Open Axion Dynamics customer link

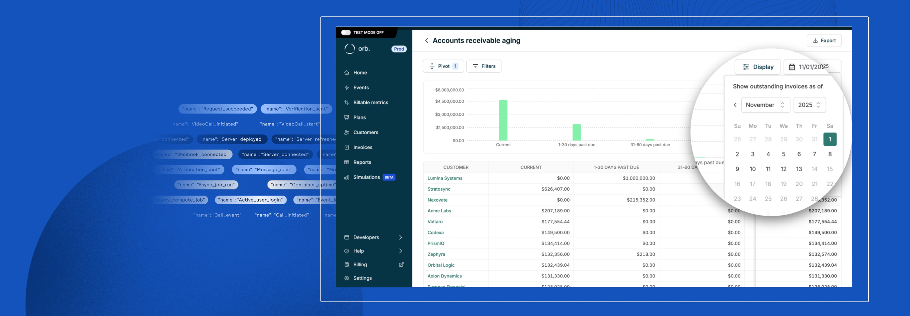tap(445, 276)
